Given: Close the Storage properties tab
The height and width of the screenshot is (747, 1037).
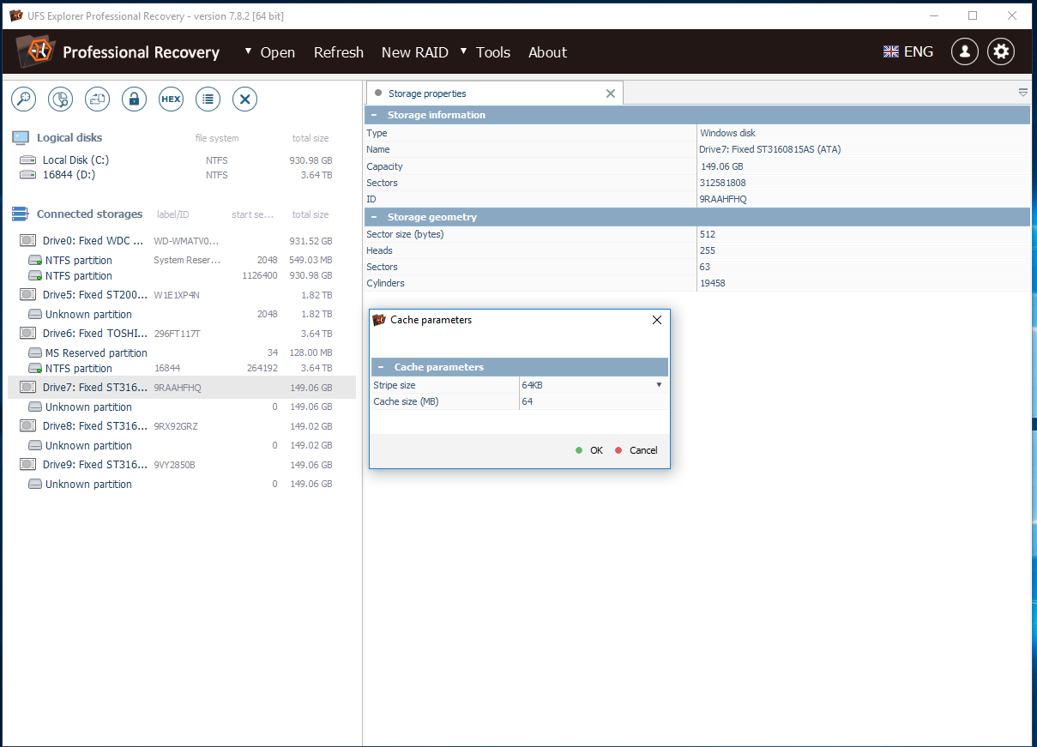Looking at the screenshot, I should [x=611, y=93].
